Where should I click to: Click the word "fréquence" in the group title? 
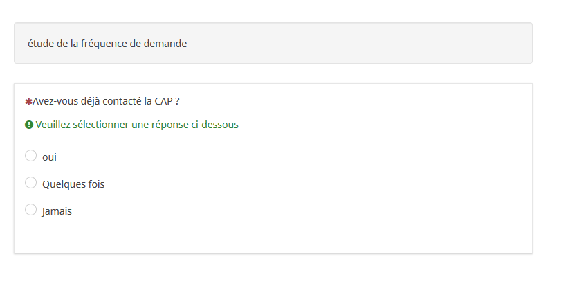[104, 44]
